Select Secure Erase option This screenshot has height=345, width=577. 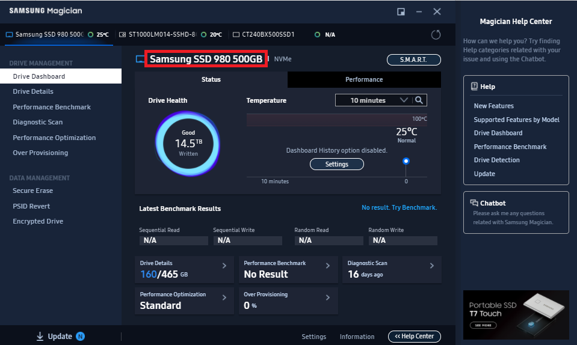(x=32, y=191)
